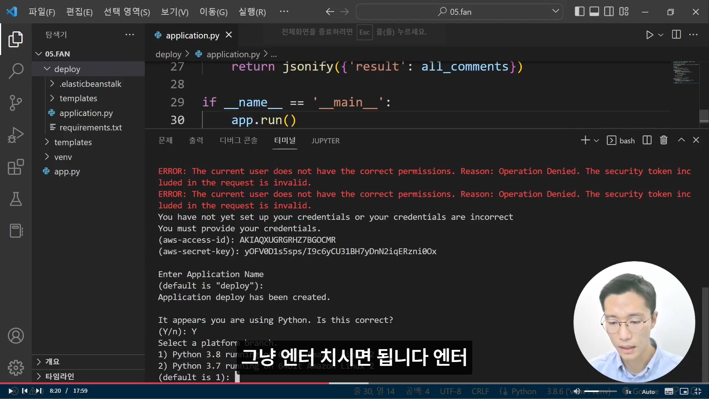Screen dimensions: 709x399
Task: Split the terminal icon
Action: pyautogui.click(x=647, y=140)
